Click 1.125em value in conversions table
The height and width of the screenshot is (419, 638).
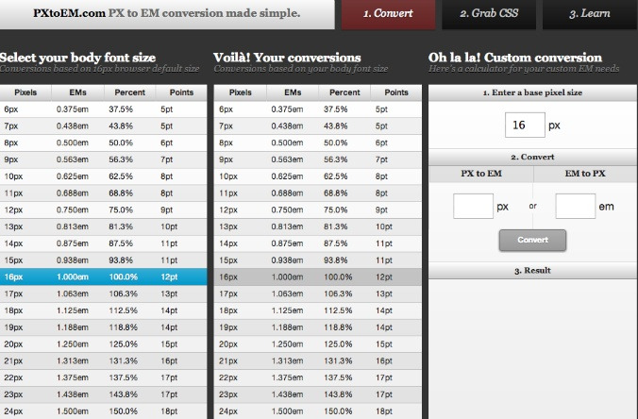pyautogui.click(x=287, y=310)
